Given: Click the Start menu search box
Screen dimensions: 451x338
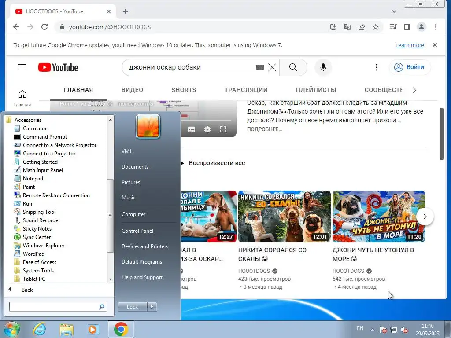Looking at the screenshot, I should point(58,307).
